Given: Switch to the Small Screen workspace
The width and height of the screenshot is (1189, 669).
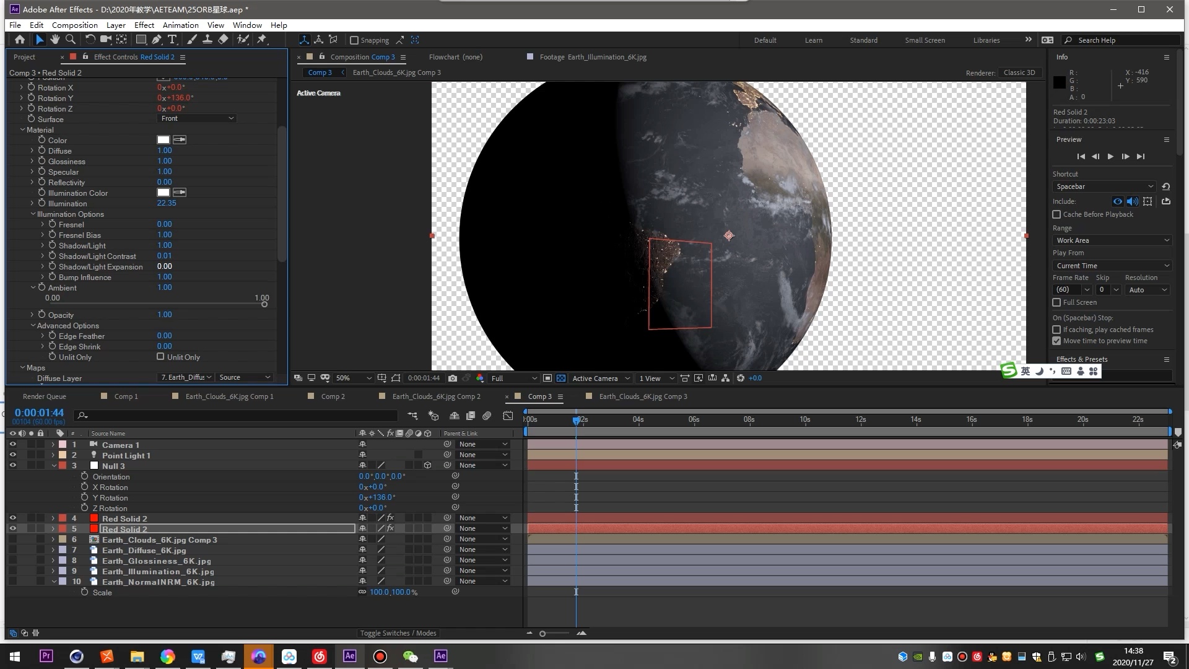Looking at the screenshot, I should (925, 40).
